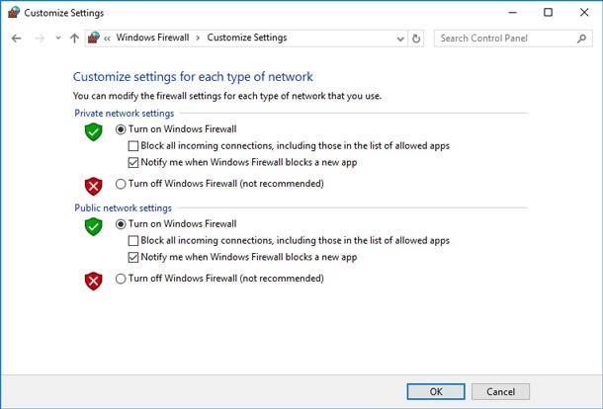
Task: Check Block all incoming connections for Private network
Action: (x=133, y=146)
